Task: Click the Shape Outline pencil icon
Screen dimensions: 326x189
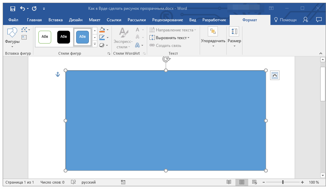Action: [102, 37]
